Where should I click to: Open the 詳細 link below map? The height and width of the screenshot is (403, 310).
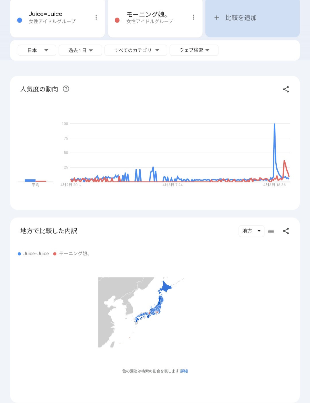(x=184, y=371)
